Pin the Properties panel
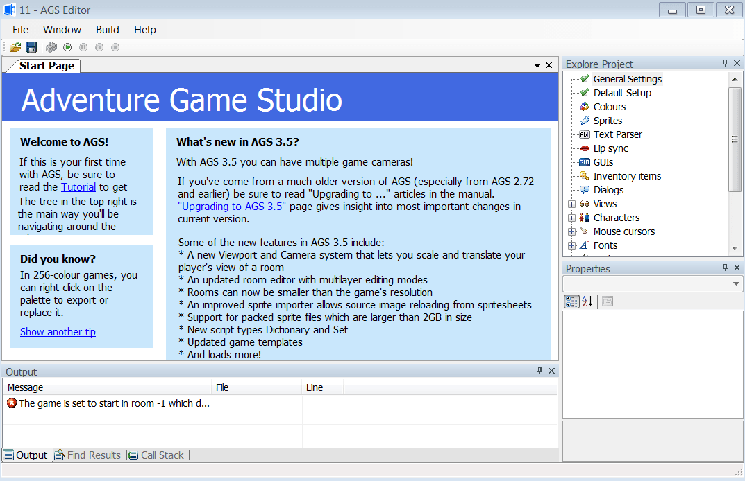The width and height of the screenshot is (745, 481). coord(725,268)
